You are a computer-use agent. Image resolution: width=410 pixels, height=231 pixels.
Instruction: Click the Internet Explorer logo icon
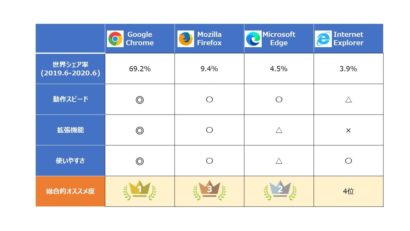[x=323, y=39]
